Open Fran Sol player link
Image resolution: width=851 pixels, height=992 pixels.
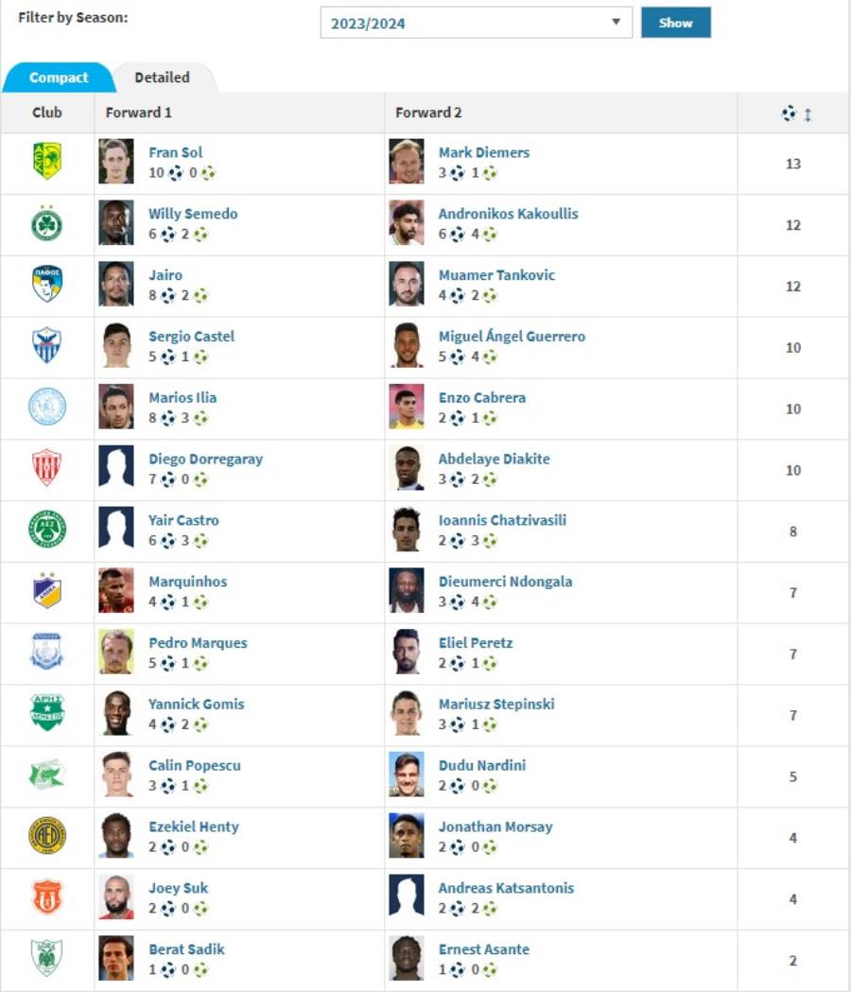click(x=175, y=152)
